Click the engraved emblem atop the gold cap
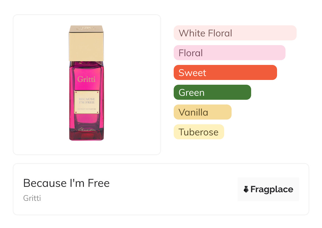Screen dimensions: 322x228 [x=86, y=27]
